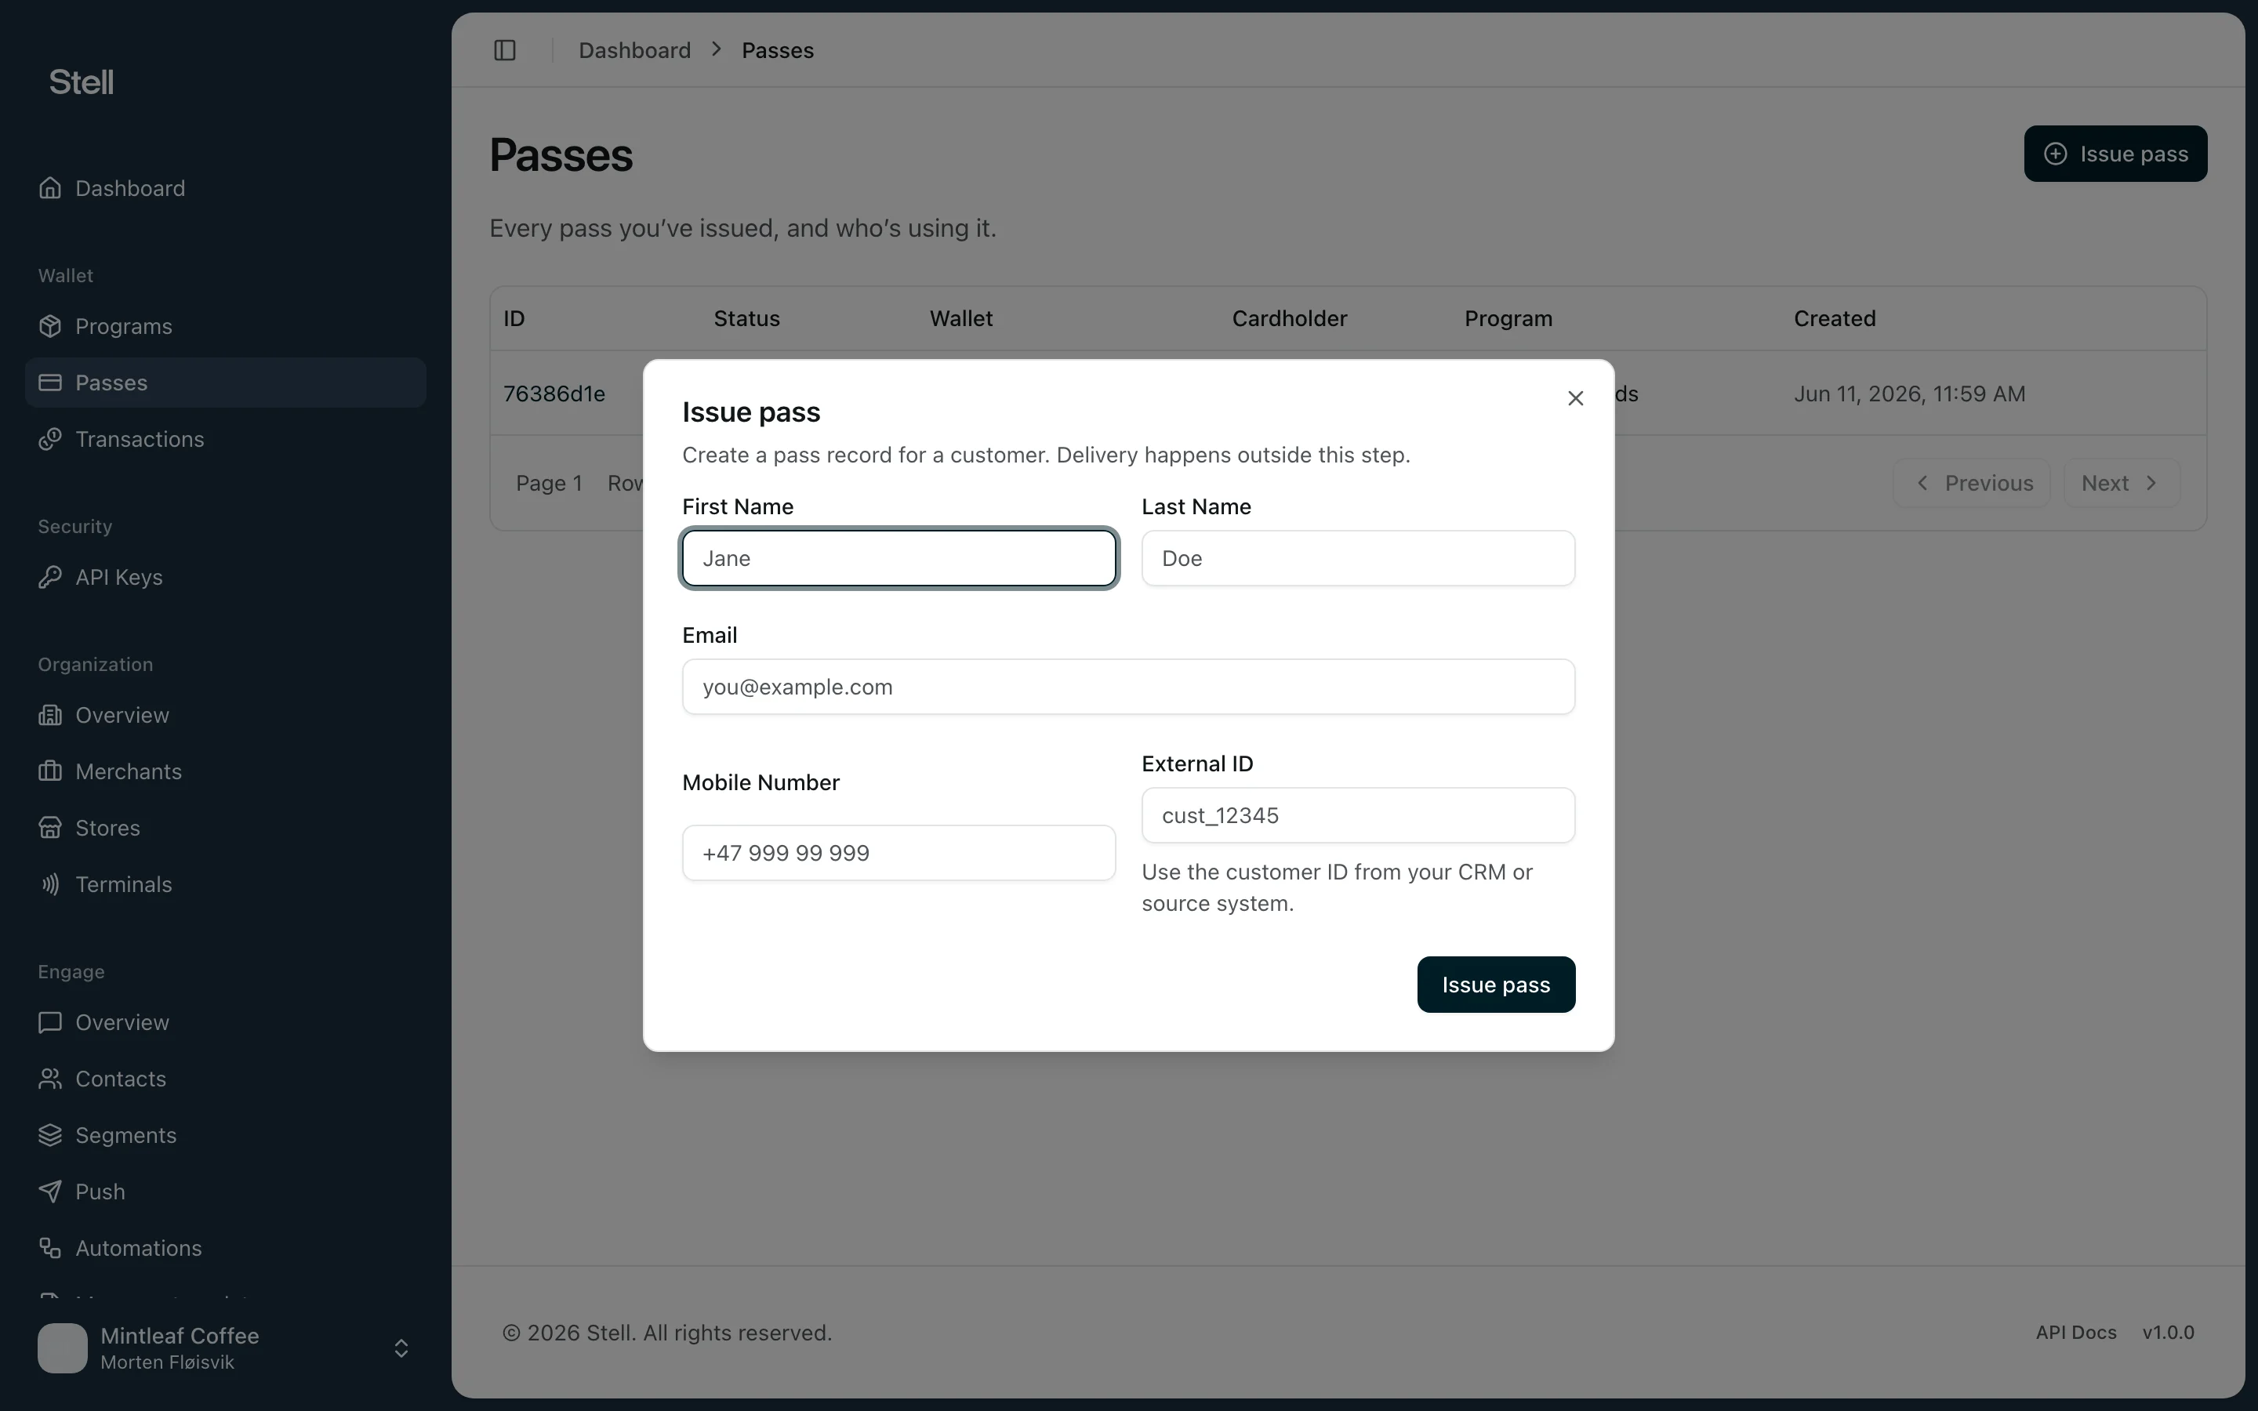Click the Page 1 pagination label
2258x1411 pixels.
click(550, 484)
